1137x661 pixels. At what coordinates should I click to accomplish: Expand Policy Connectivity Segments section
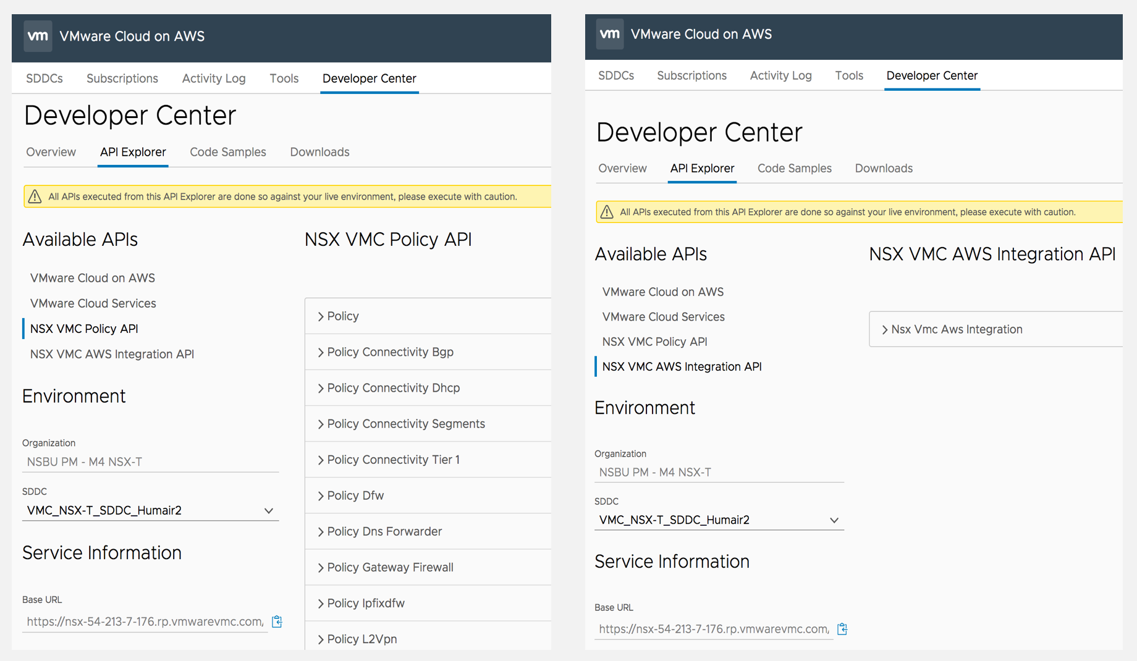coord(405,424)
